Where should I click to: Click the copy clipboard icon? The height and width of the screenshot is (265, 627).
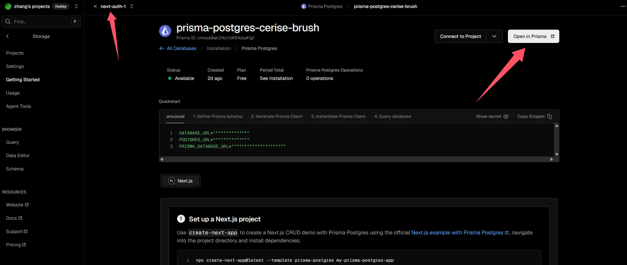pyautogui.click(x=550, y=117)
